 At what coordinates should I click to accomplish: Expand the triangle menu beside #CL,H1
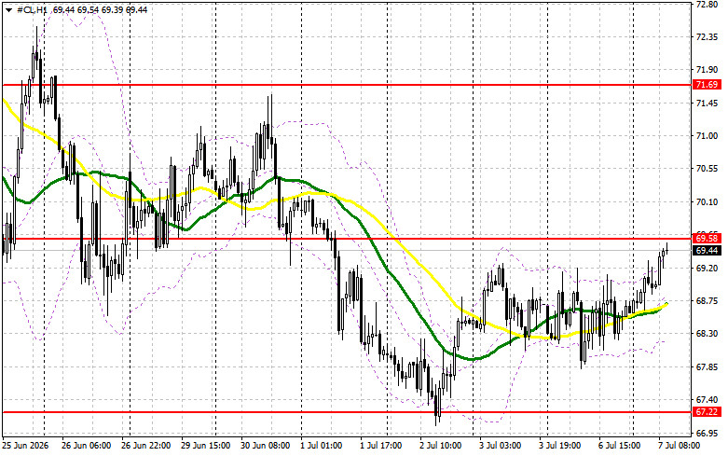[8, 10]
